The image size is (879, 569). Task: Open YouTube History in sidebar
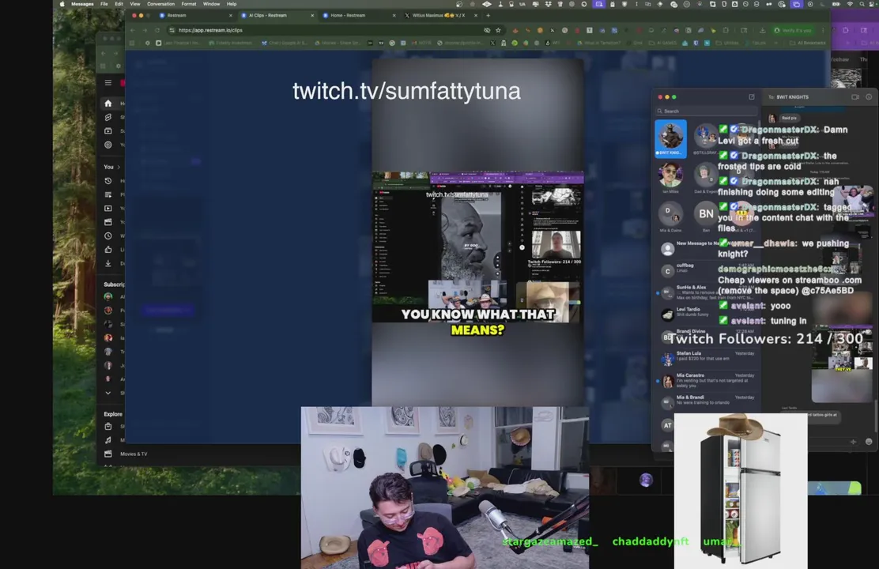(111, 181)
